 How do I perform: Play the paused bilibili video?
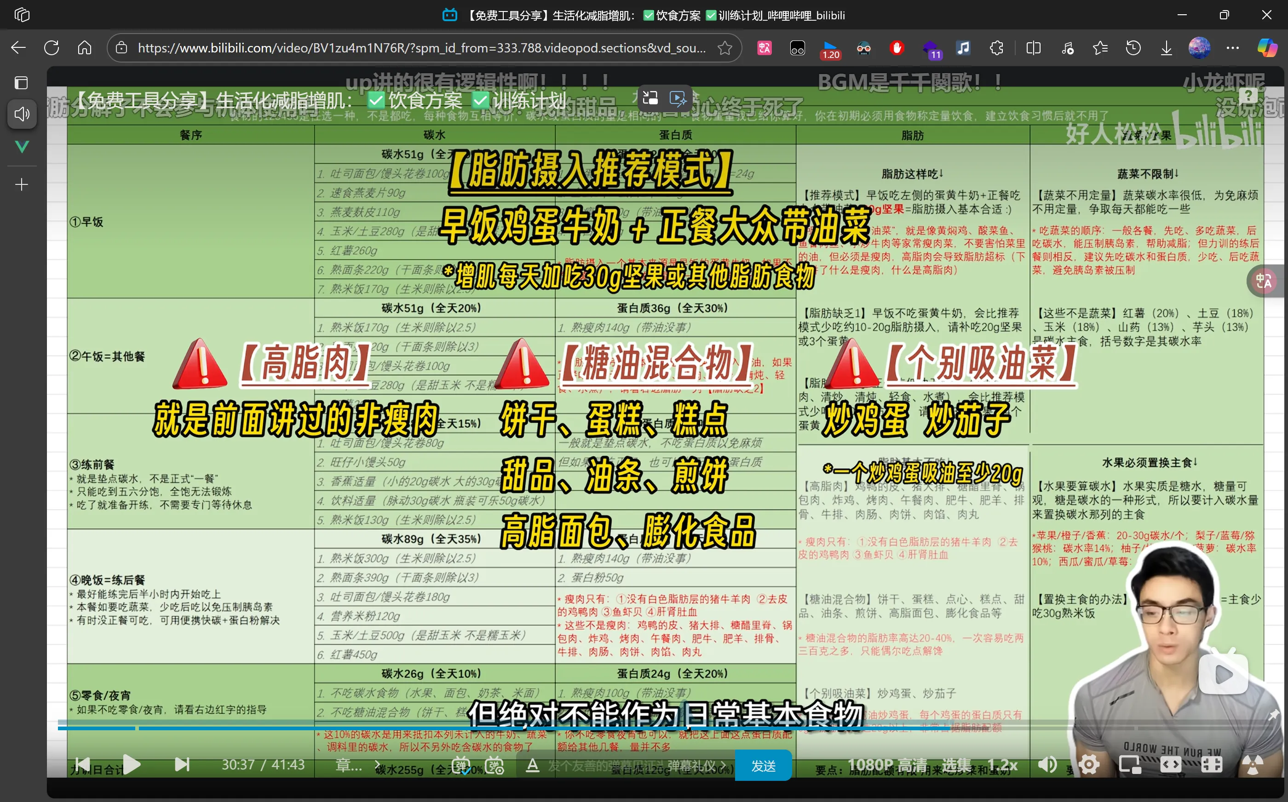[x=132, y=765]
